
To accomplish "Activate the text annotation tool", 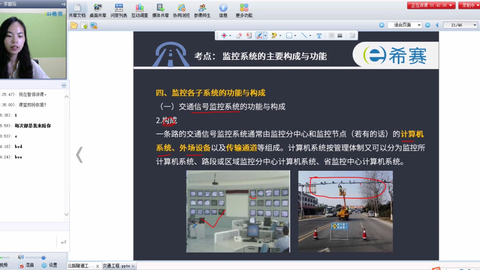I will pos(319,35).
